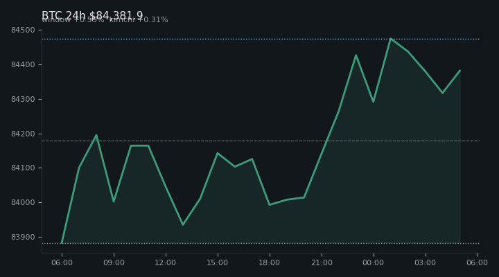Click the 84400 price axis label
Screen dimensions: 499x277
tap(23, 65)
